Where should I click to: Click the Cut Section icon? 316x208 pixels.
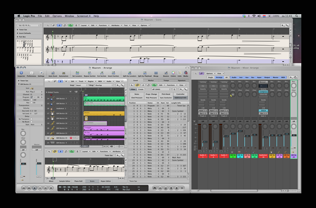click(102, 73)
